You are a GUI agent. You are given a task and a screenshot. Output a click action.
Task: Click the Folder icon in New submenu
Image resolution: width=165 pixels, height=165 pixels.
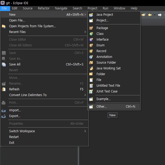[91, 74]
